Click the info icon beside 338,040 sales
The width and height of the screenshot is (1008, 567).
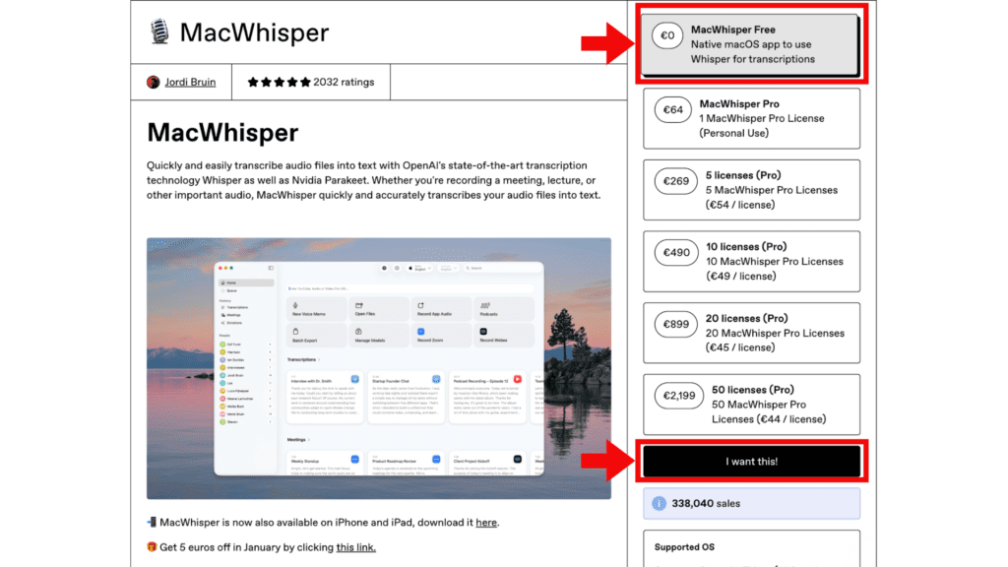click(x=660, y=504)
